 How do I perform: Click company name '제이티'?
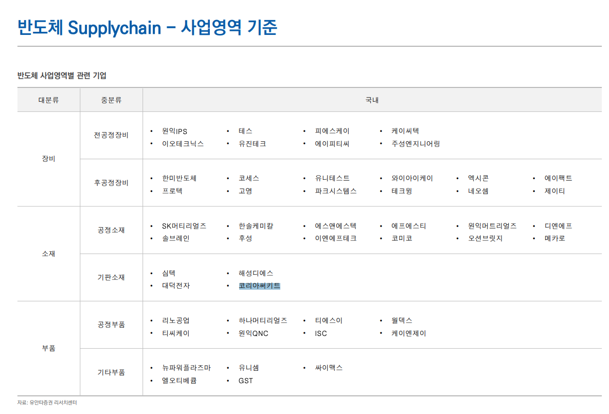tap(554, 191)
